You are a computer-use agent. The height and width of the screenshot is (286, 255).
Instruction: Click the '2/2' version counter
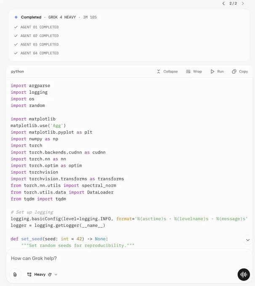(x=233, y=3)
